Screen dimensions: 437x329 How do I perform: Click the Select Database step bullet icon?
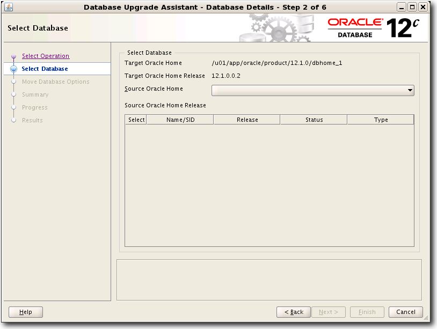click(14, 69)
